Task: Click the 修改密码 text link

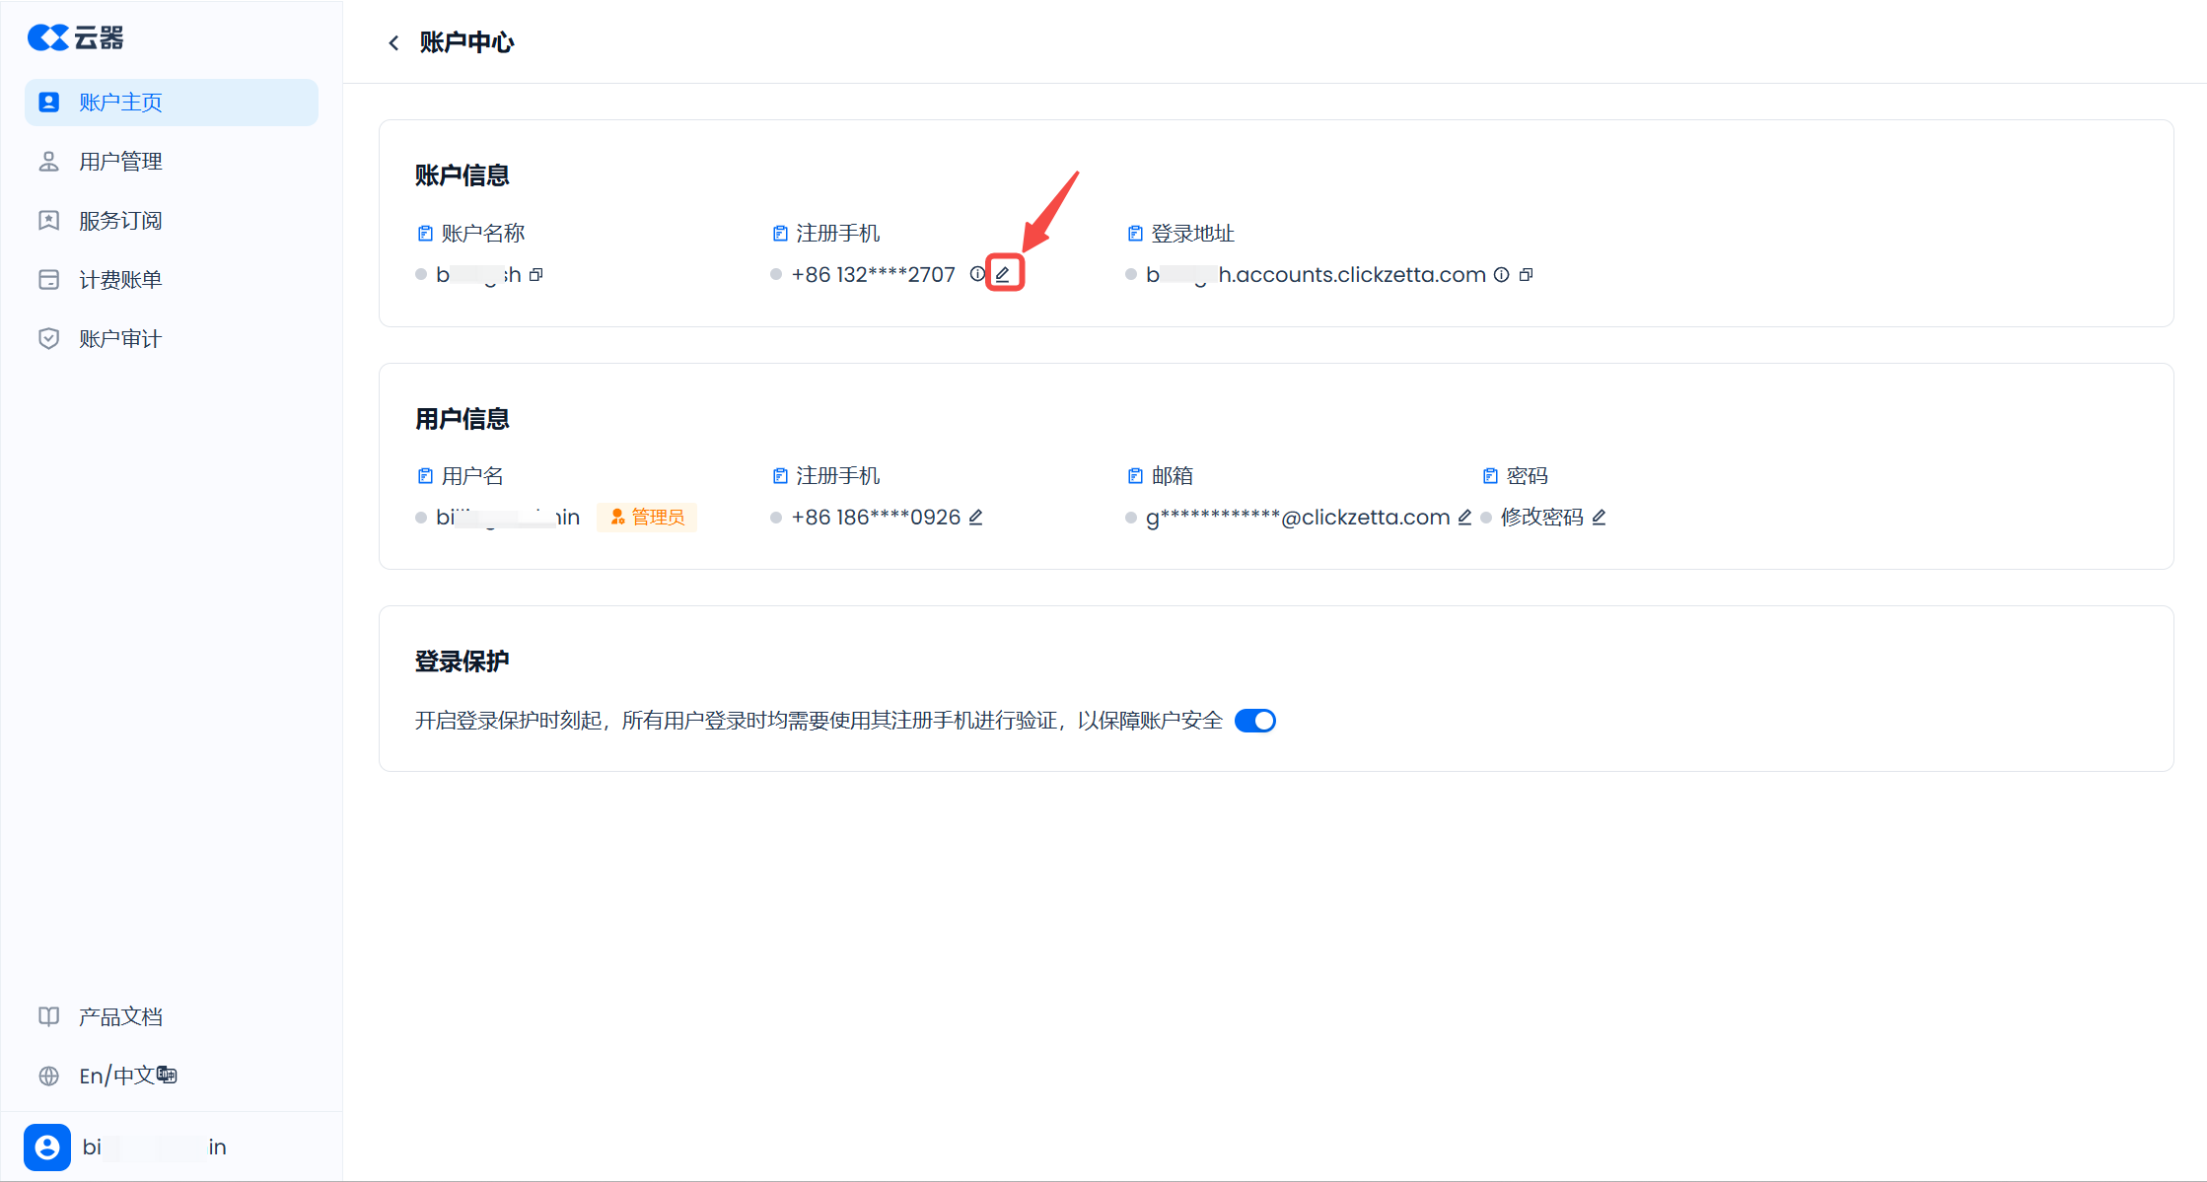Action: point(1541,518)
